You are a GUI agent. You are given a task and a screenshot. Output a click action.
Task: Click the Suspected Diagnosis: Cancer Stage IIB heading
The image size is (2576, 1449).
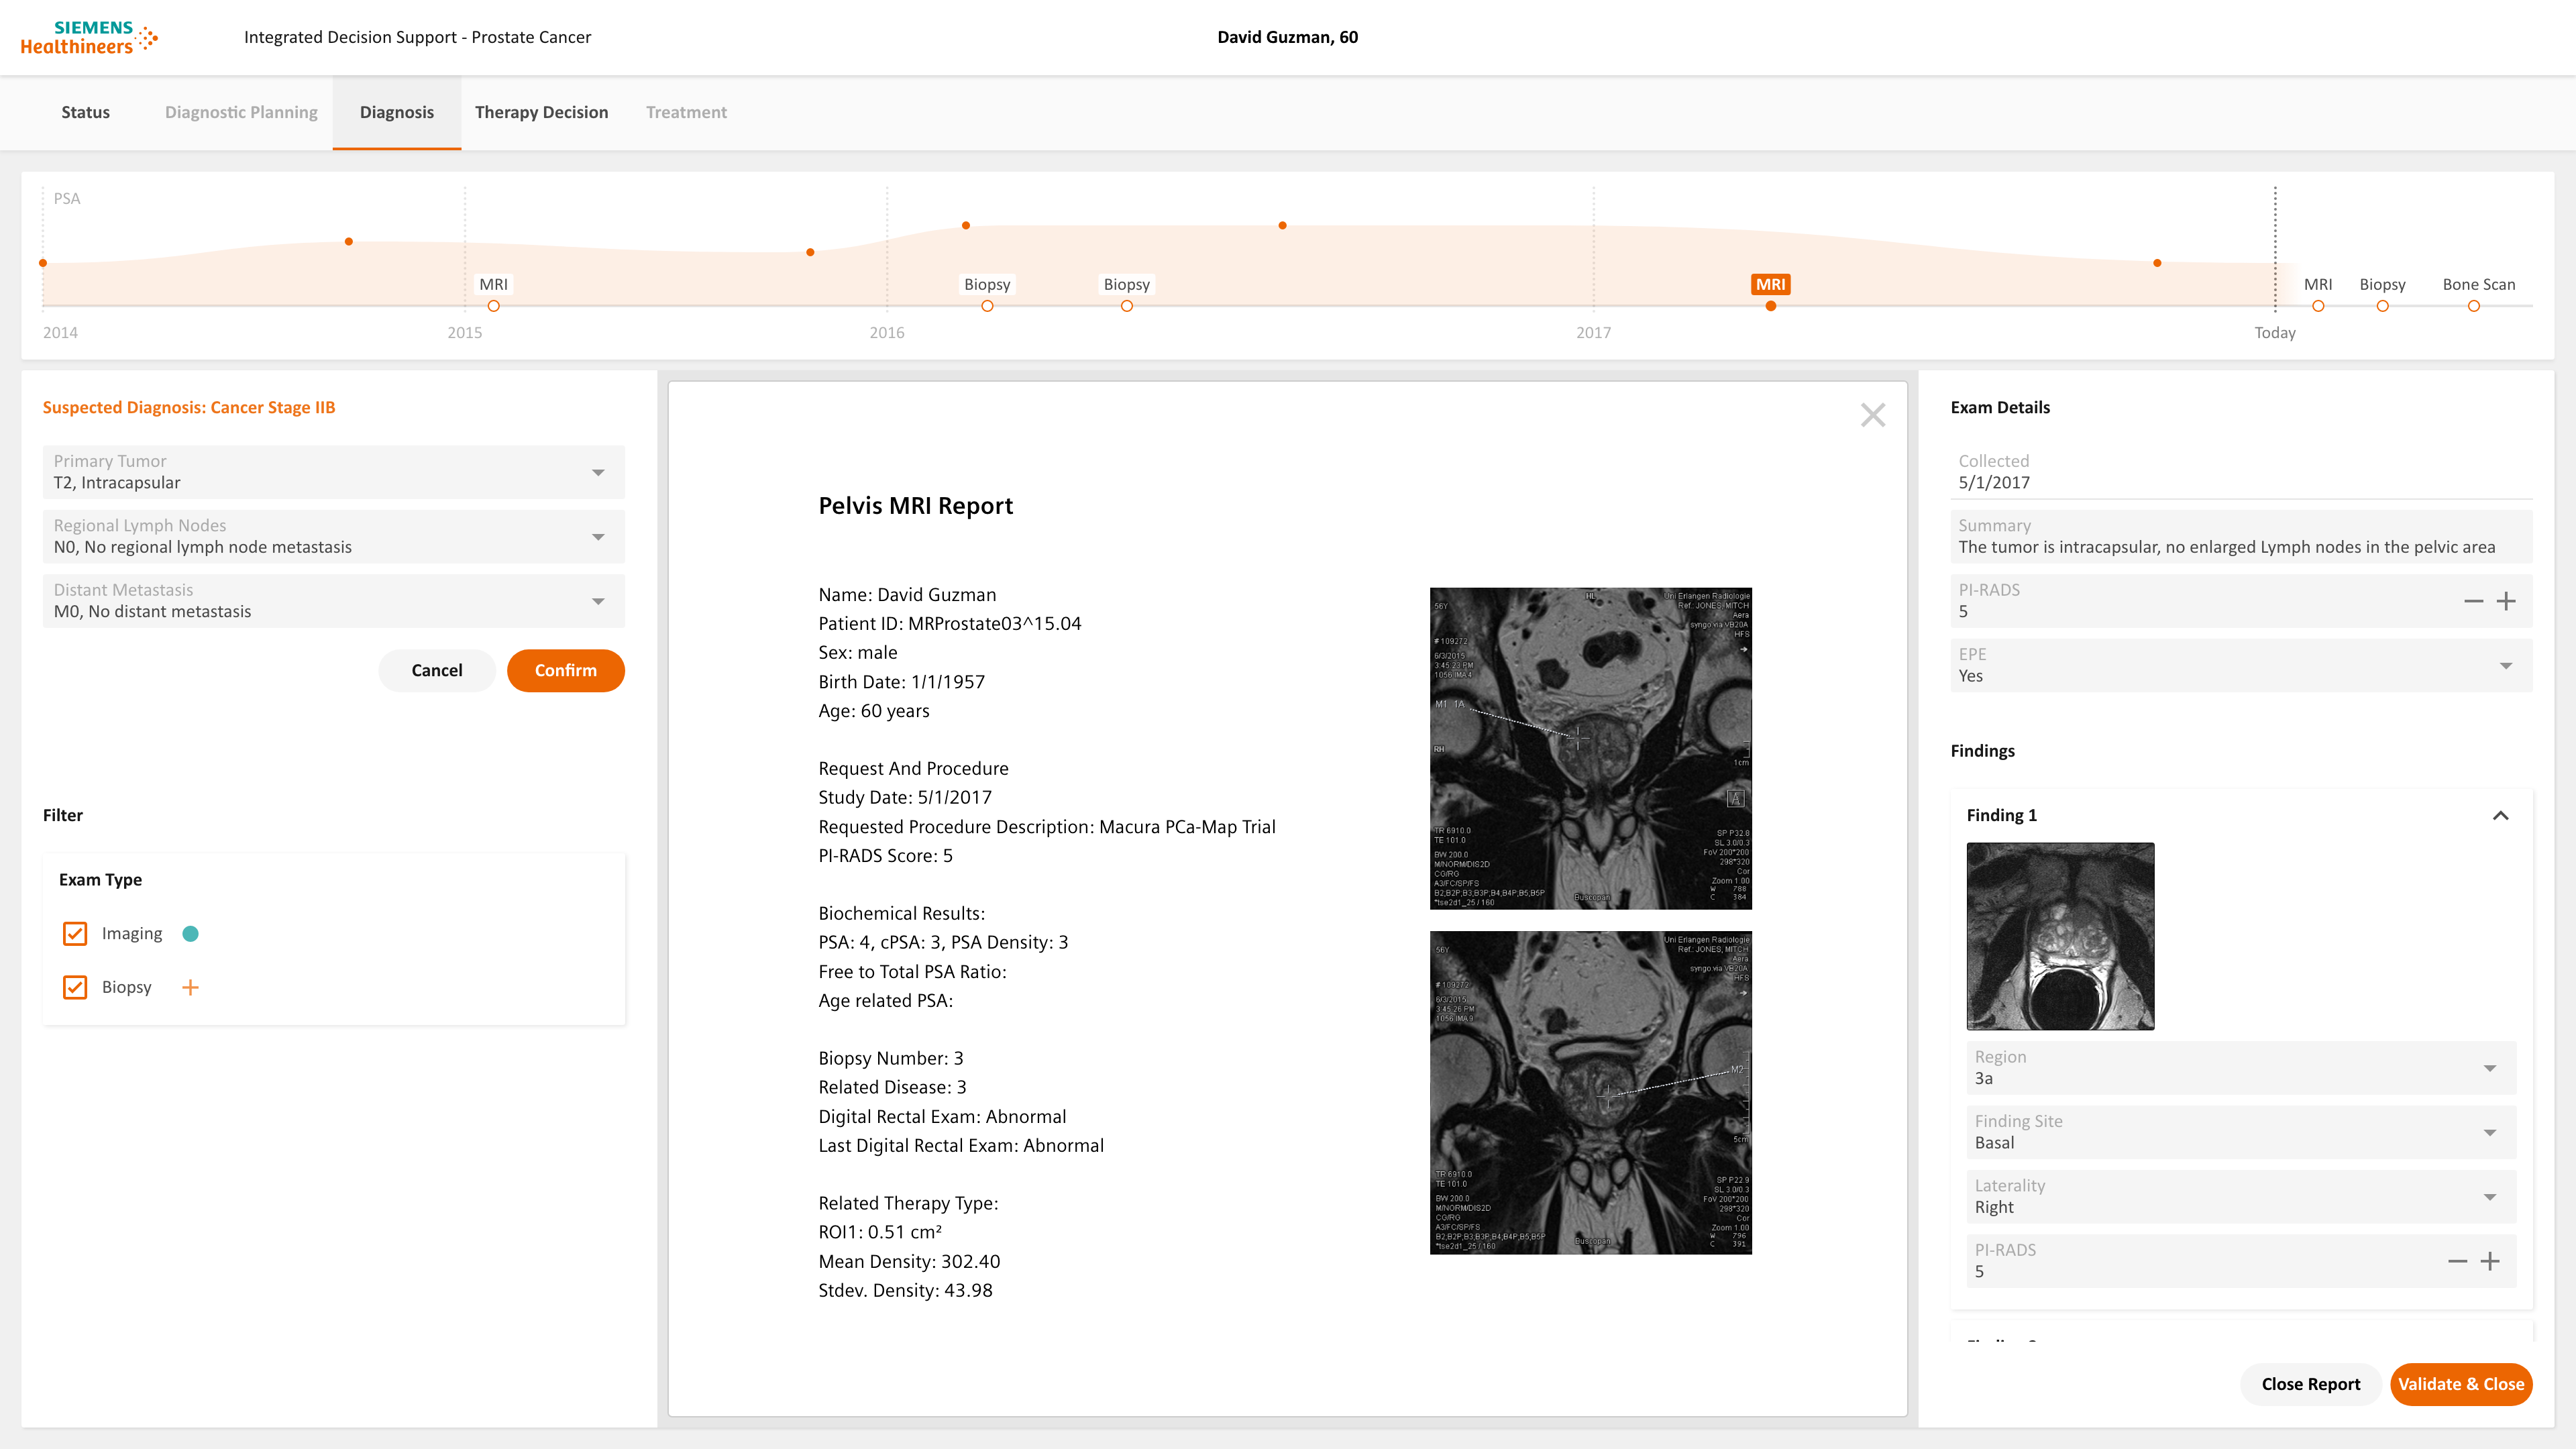pos(189,407)
